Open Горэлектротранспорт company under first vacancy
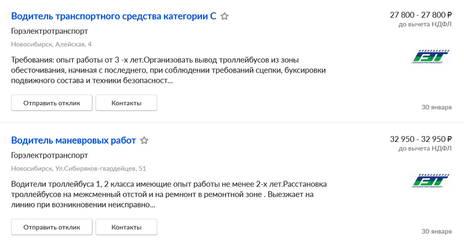Image resolution: width=464 pixels, height=241 pixels. coord(50,31)
